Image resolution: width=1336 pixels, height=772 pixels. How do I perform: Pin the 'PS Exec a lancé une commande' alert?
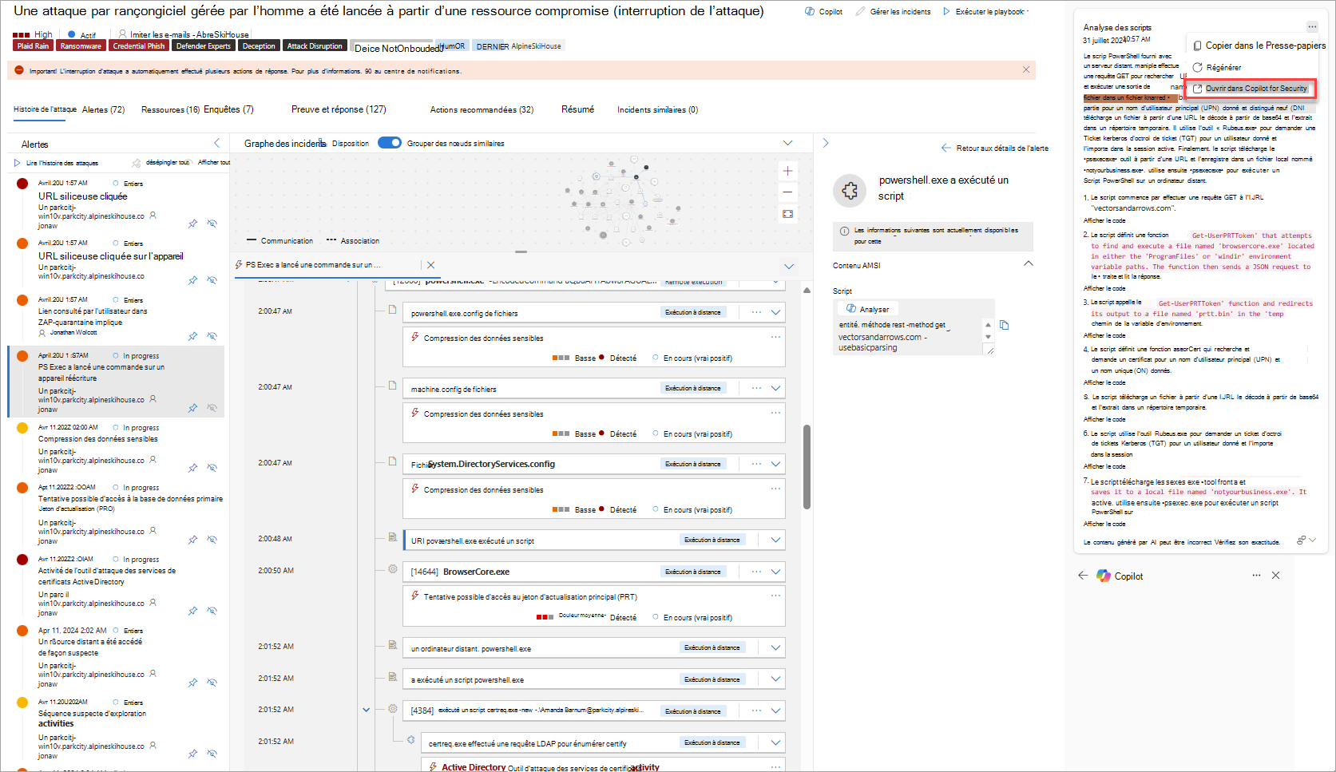192,408
